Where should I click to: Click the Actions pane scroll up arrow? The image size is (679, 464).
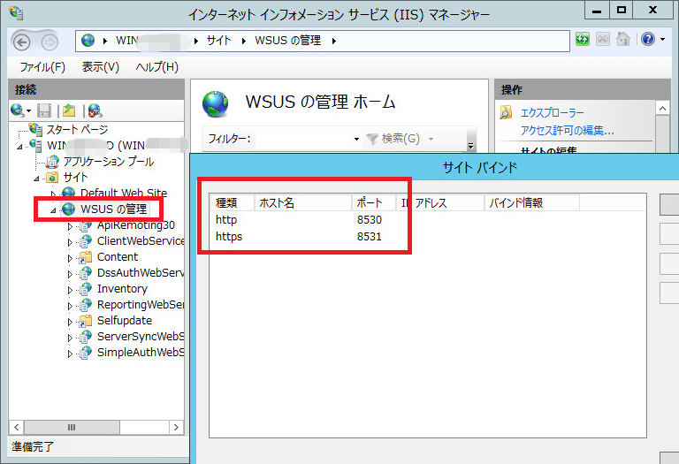pos(662,108)
